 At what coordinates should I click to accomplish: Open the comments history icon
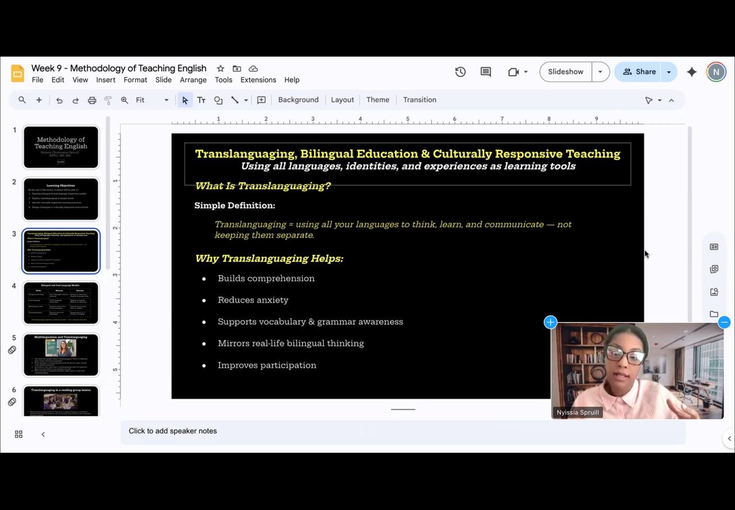pyautogui.click(x=486, y=72)
